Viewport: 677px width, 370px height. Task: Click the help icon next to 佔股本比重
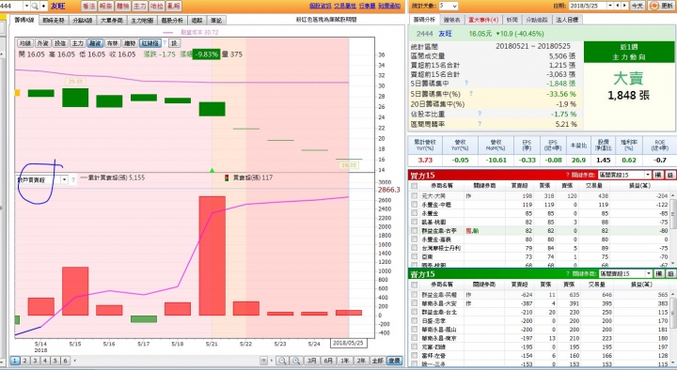[x=480, y=114]
